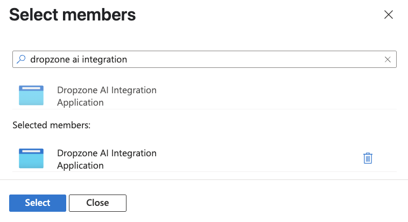Close the Select members dialog with X

click(x=388, y=15)
